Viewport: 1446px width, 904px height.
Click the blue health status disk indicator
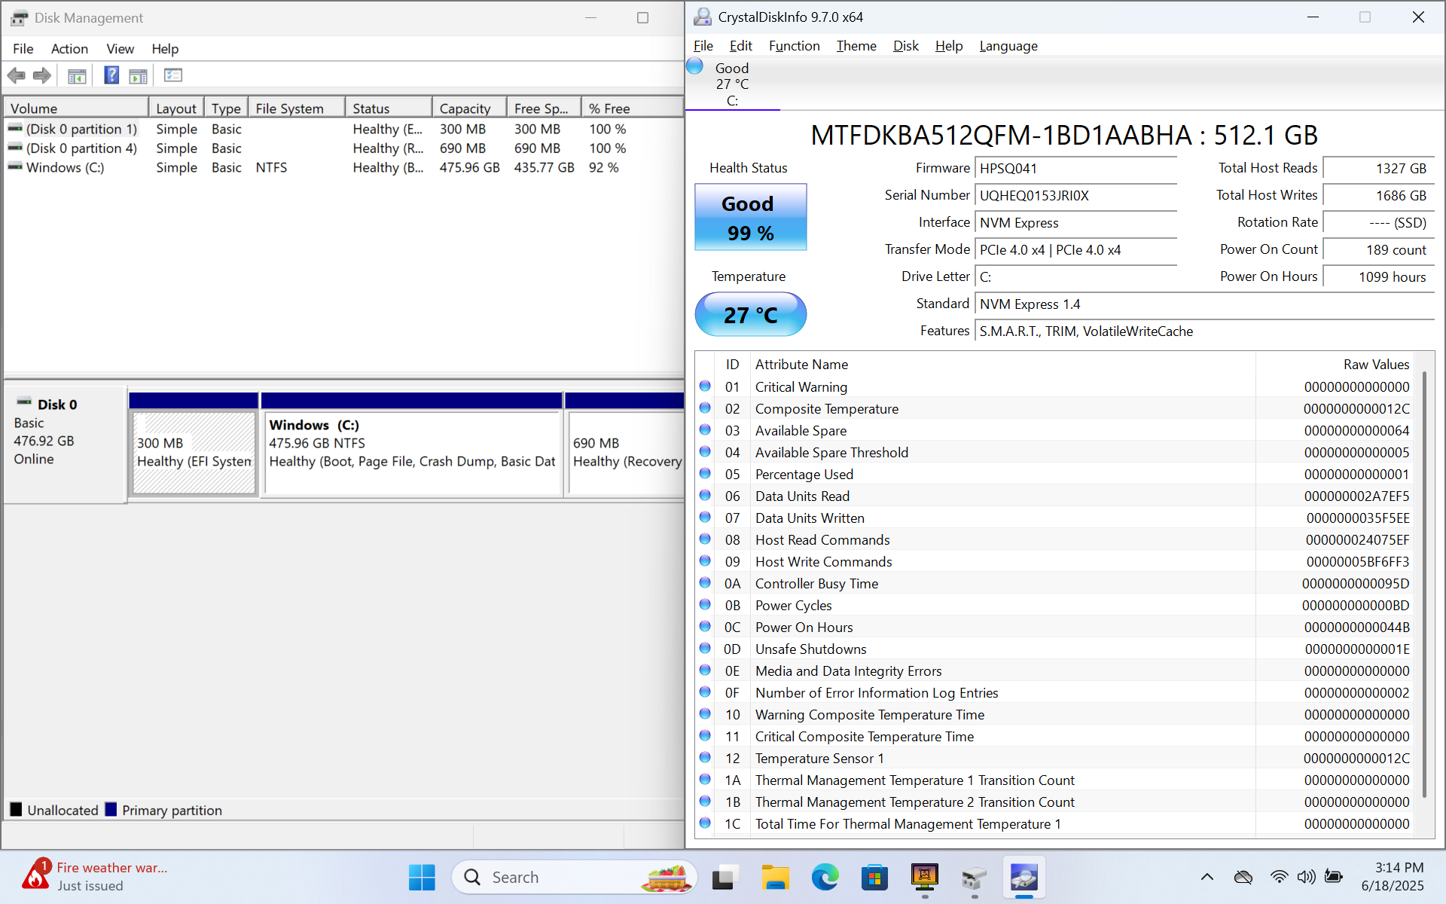(x=695, y=67)
